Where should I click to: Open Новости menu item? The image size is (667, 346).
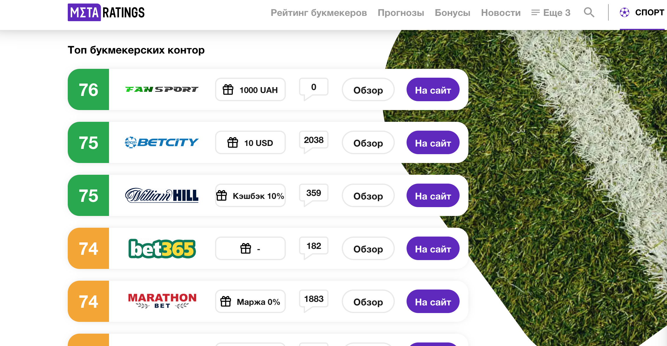pos(501,13)
